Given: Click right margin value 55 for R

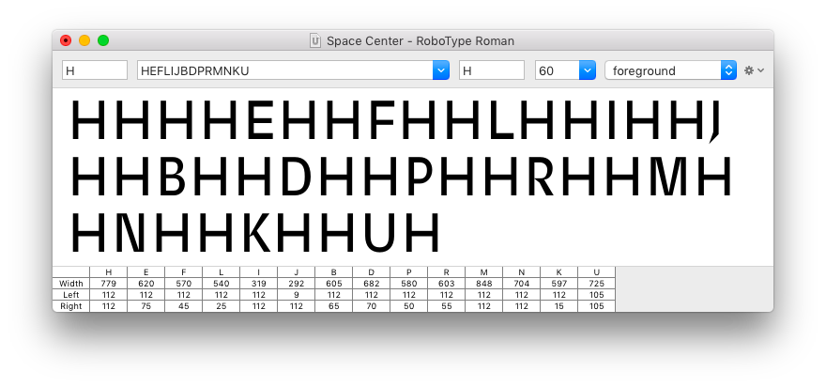Looking at the screenshot, I should coord(446,306).
